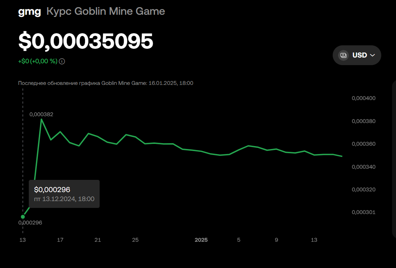Click the x-axis date label 9
Viewport: 396px width, 268px height.
(x=276, y=240)
